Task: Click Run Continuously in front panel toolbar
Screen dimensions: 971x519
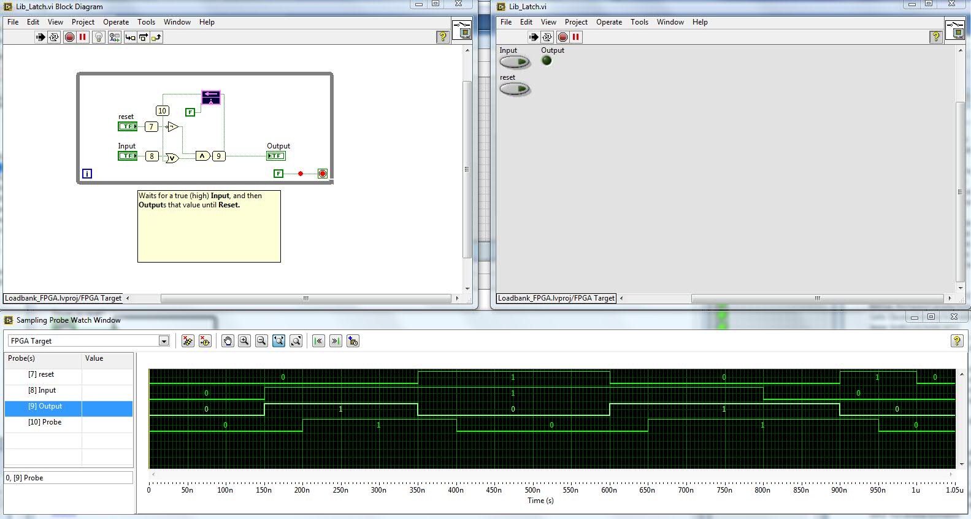Action: (547, 37)
